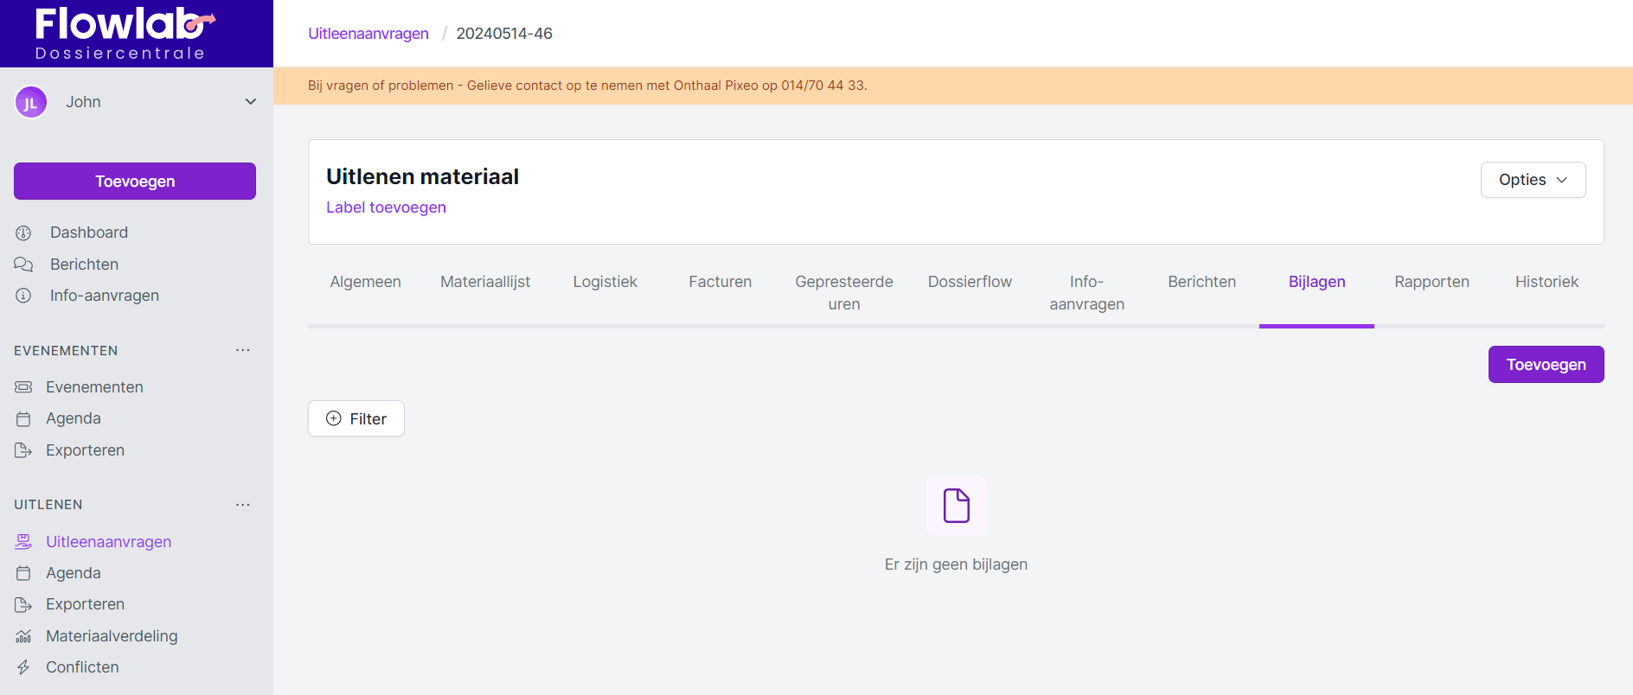Go to Uitleenaanvragen via breadcrumb

[x=368, y=34]
